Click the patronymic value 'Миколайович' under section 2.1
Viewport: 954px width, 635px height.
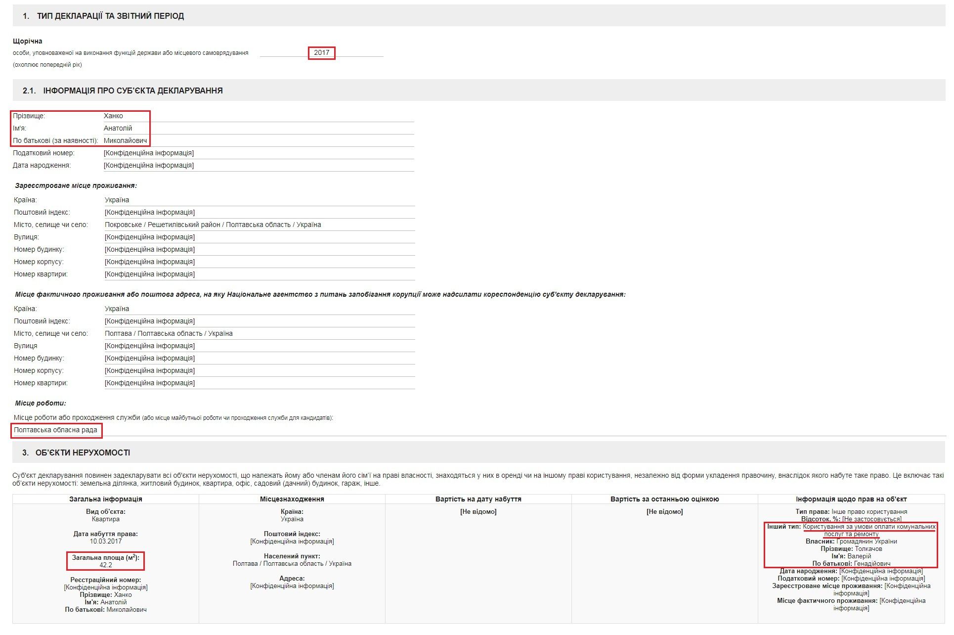coord(125,140)
